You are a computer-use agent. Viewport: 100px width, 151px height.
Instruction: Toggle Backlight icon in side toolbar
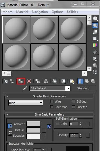95,25
